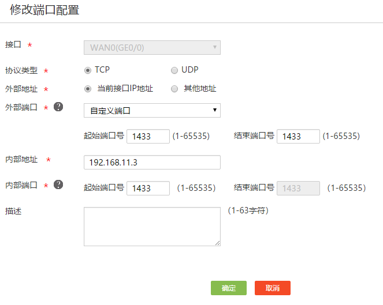
Task: Select the UDP protocol radio button
Action: pyautogui.click(x=174, y=70)
